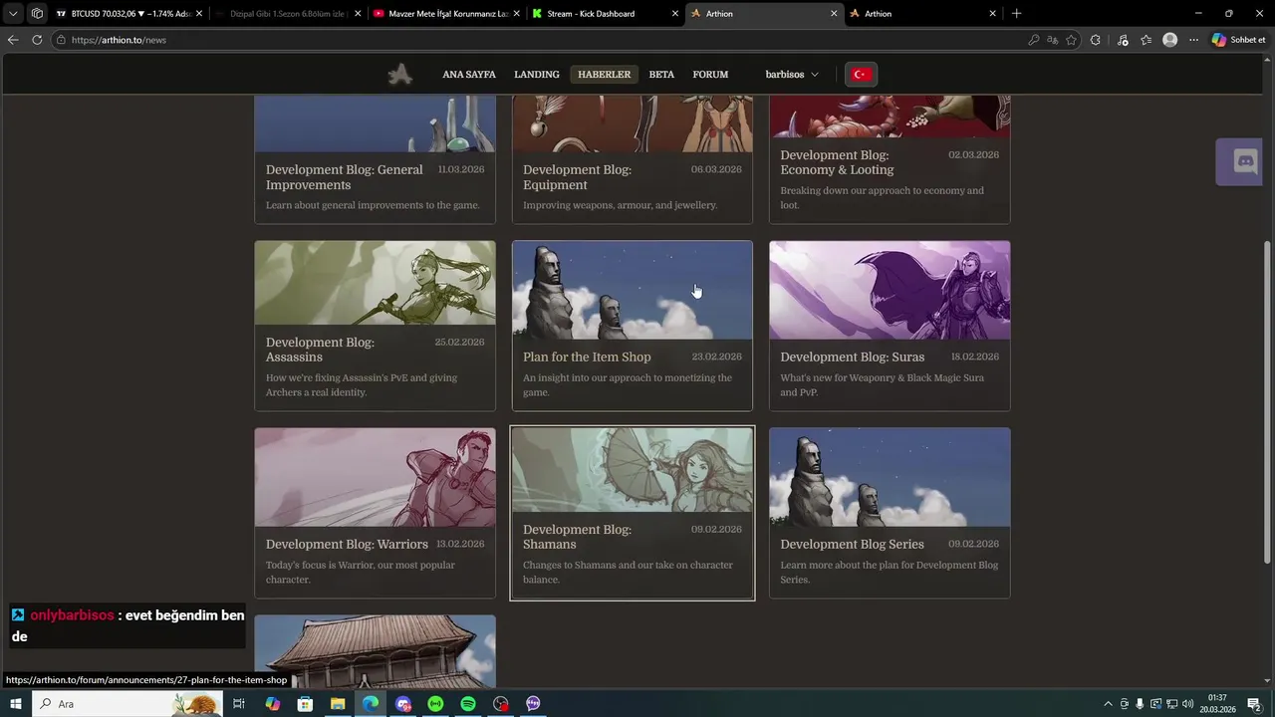
Task: Open Microsoft Store from the taskbar
Action: tap(305, 704)
